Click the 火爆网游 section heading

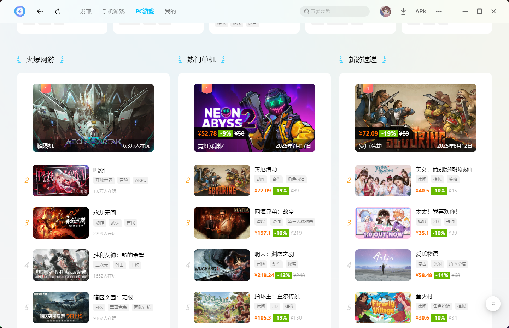pyautogui.click(x=40, y=60)
